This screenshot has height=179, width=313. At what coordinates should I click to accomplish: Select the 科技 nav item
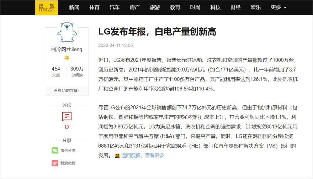[216, 7]
